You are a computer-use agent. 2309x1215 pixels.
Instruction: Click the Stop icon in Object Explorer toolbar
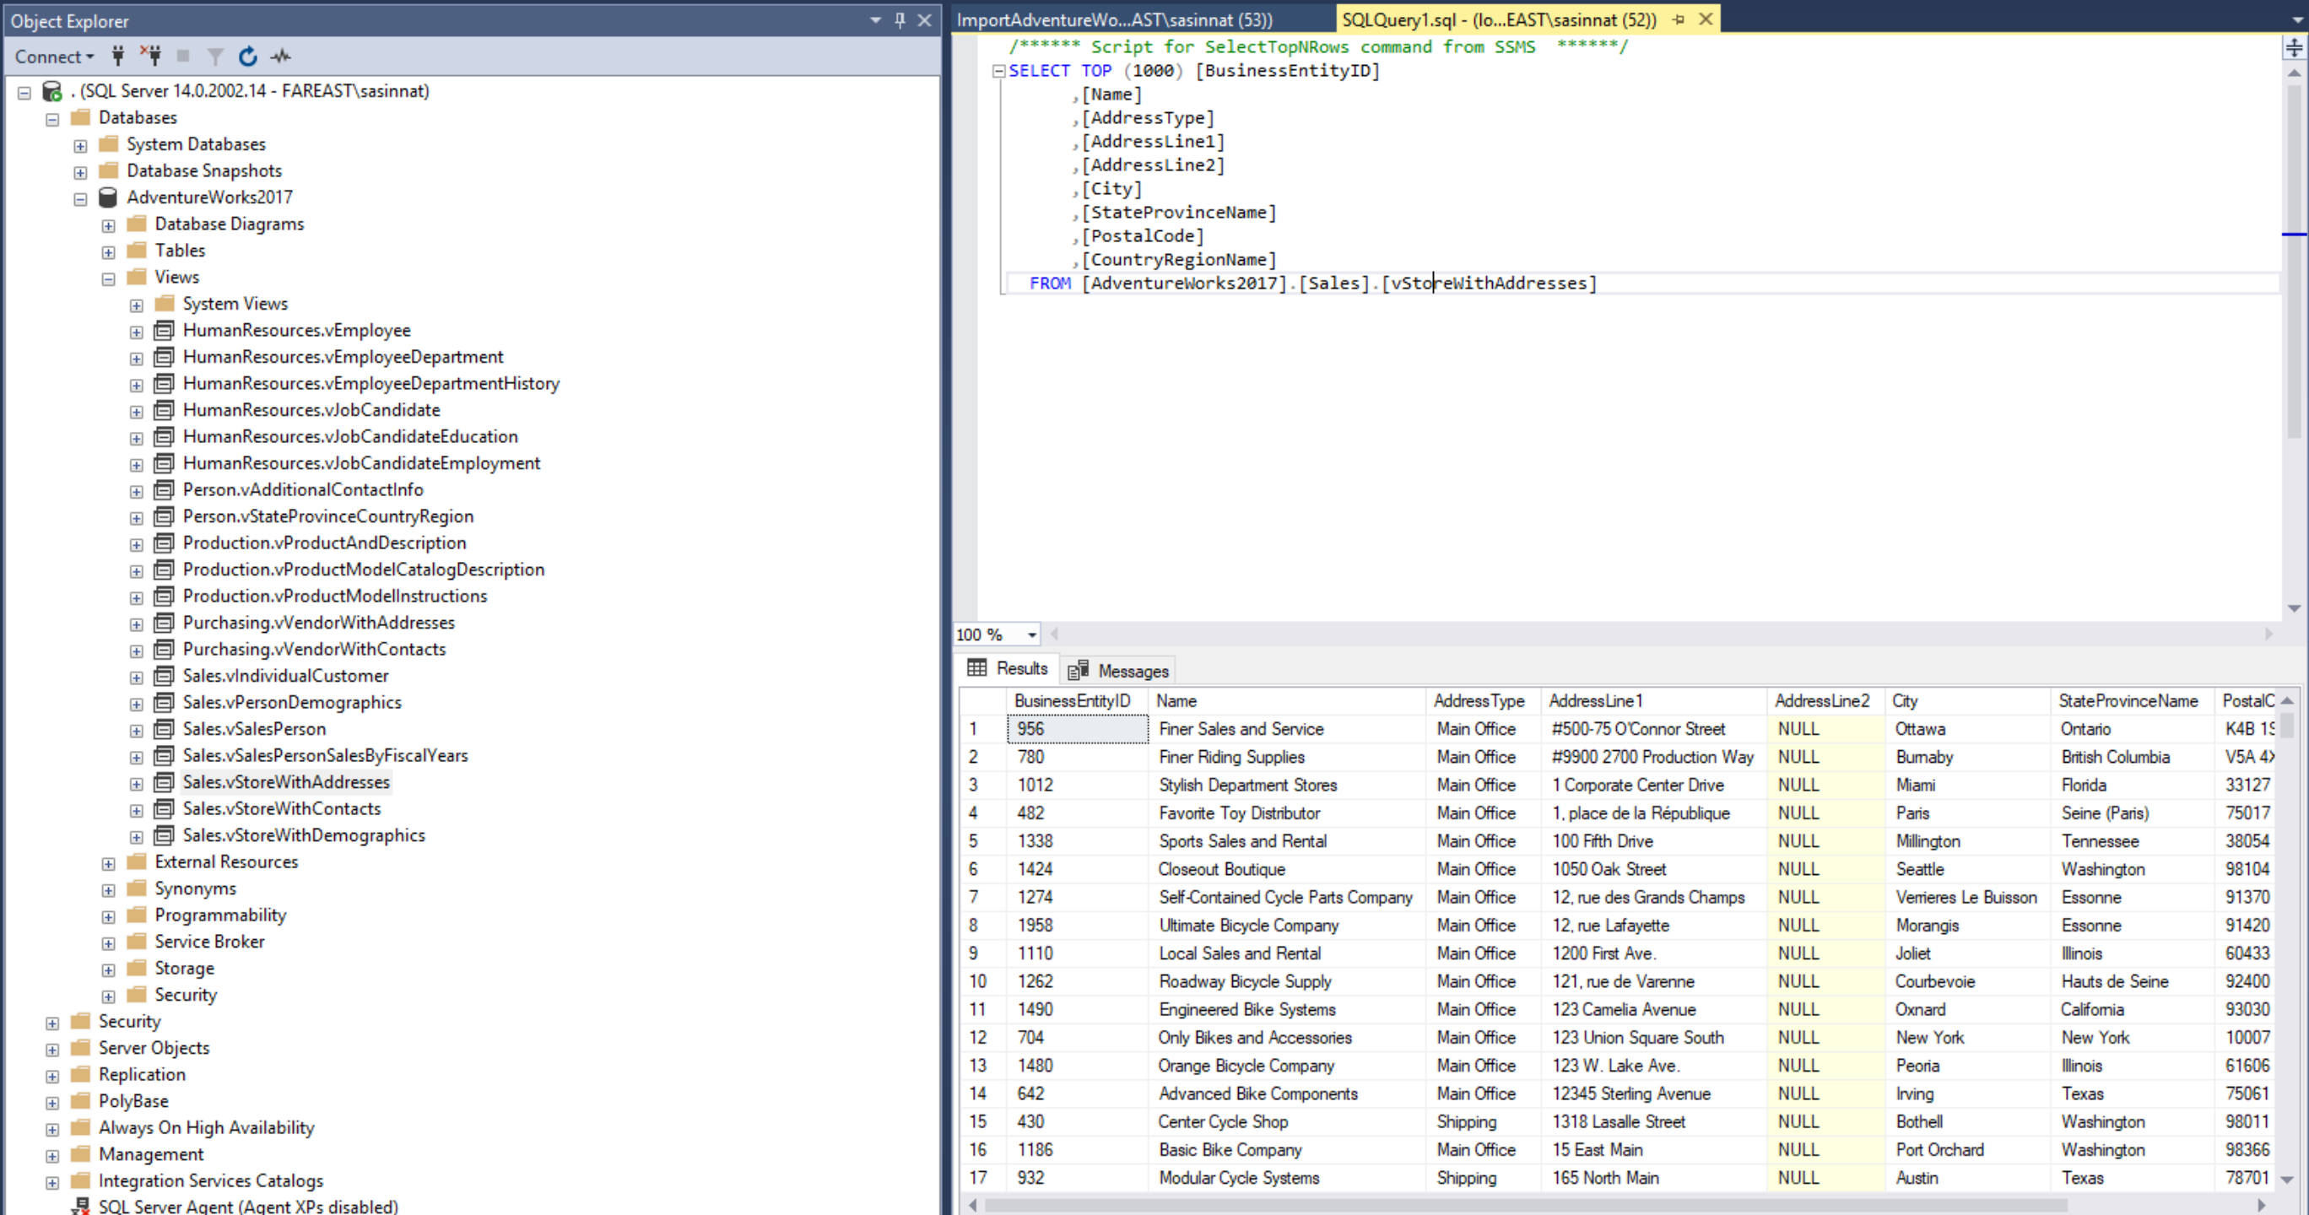click(183, 56)
